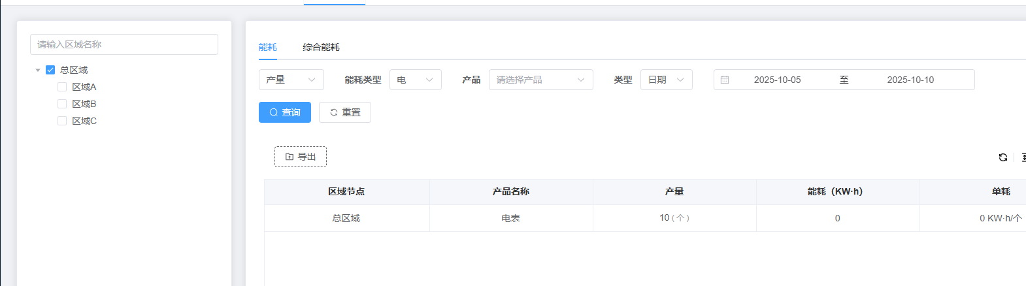Select the 区域B tree label
The height and width of the screenshot is (286, 1026).
coord(84,104)
